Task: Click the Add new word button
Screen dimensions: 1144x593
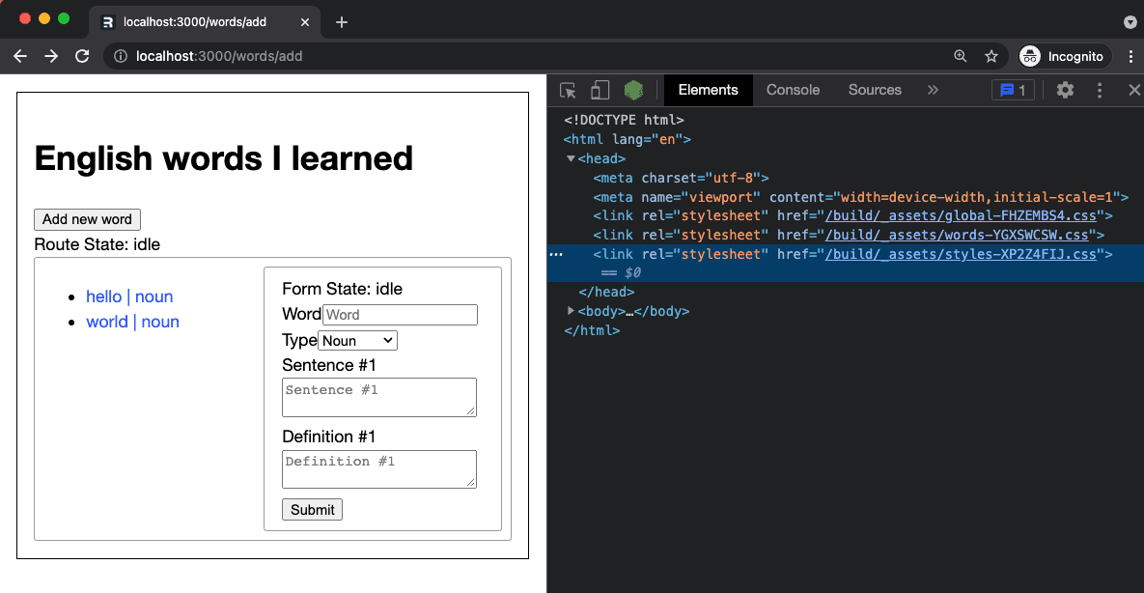Action: (87, 219)
